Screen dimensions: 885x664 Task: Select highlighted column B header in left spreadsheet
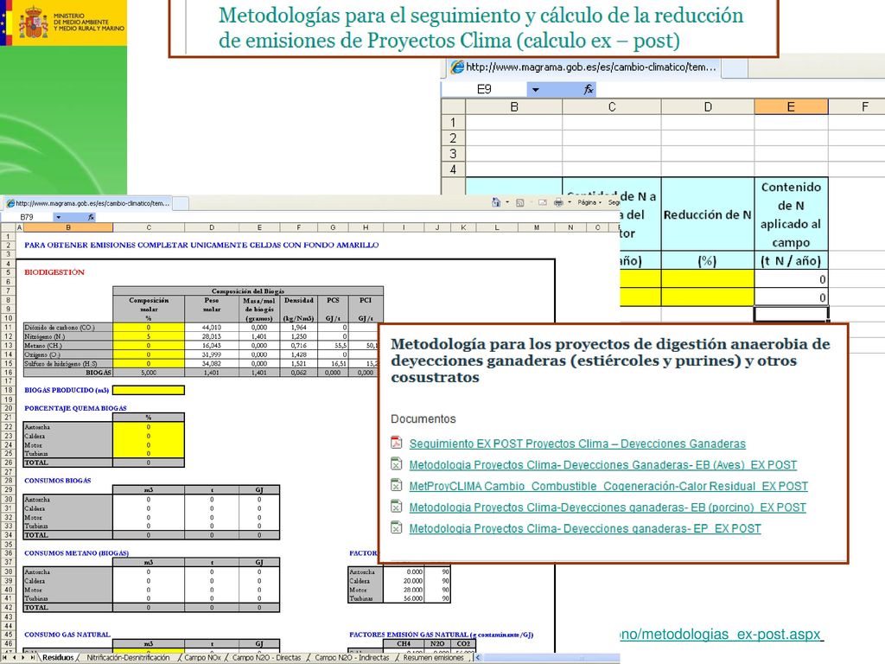click(67, 227)
